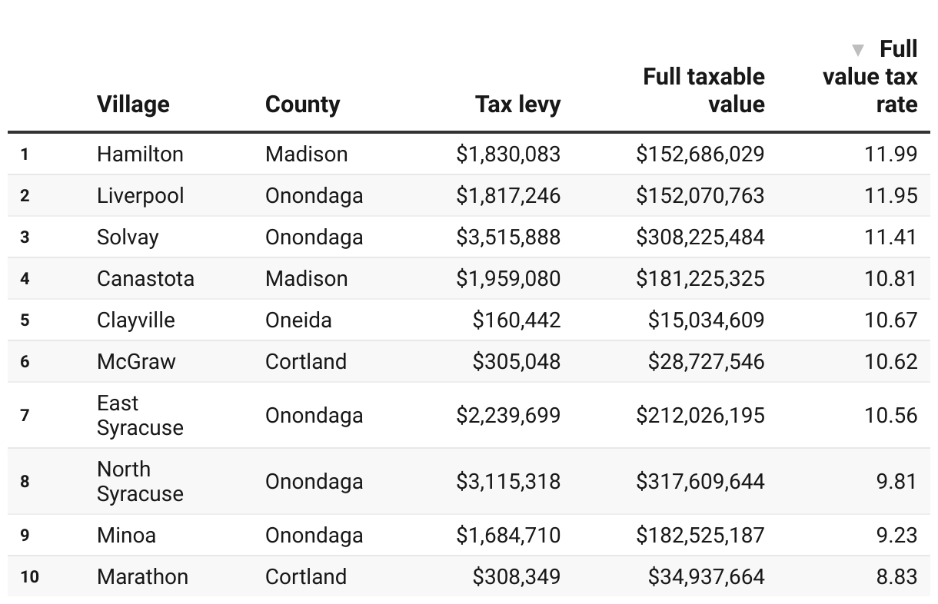This screenshot has width=938, height=604.
Task: Click Canastota's county cell Madison
Action: point(306,278)
